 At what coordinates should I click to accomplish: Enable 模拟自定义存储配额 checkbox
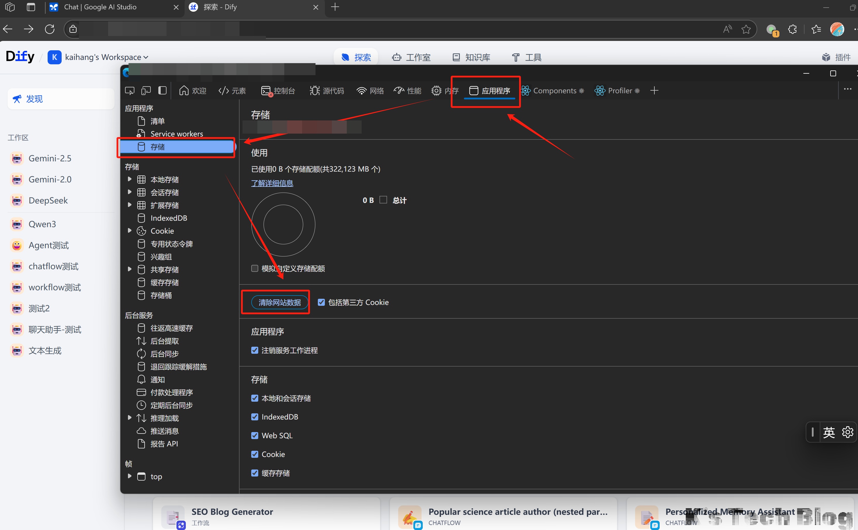coord(255,268)
